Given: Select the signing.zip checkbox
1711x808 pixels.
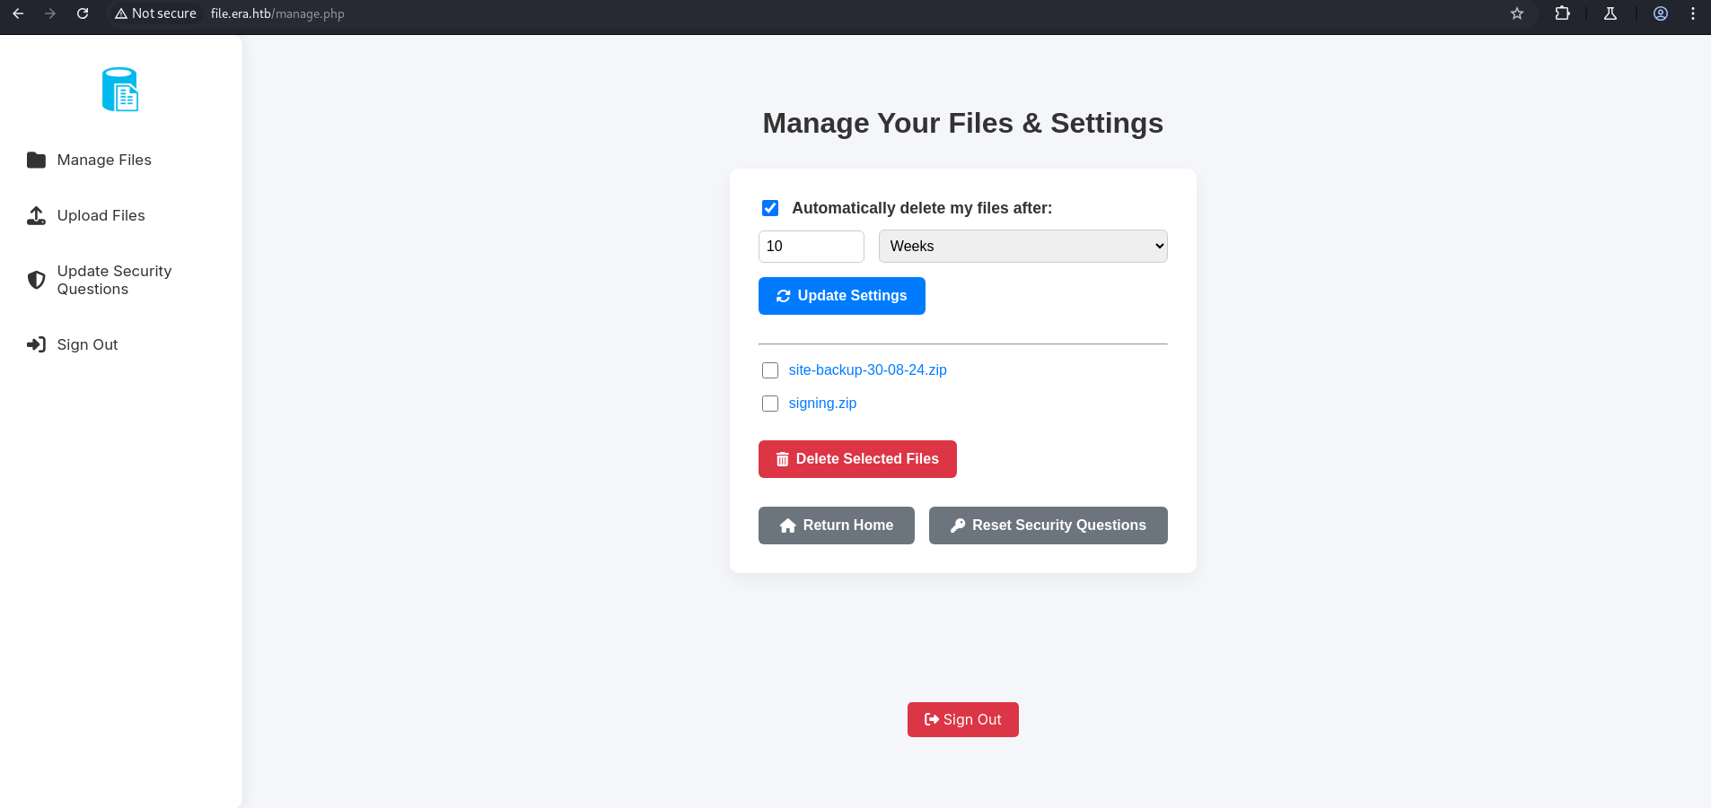Looking at the screenshot, I should [770, 404].
